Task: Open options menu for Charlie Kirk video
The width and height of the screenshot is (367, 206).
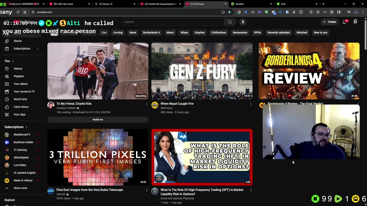Action: [147, 104]
